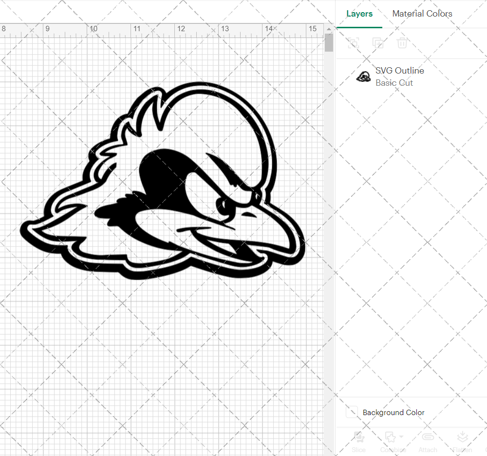Click the Group layers icon
The image size is (487, 456).
pos(354,43)
